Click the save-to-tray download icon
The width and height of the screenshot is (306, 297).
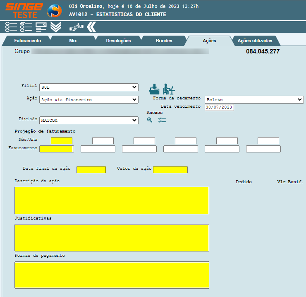pos(155,89)
